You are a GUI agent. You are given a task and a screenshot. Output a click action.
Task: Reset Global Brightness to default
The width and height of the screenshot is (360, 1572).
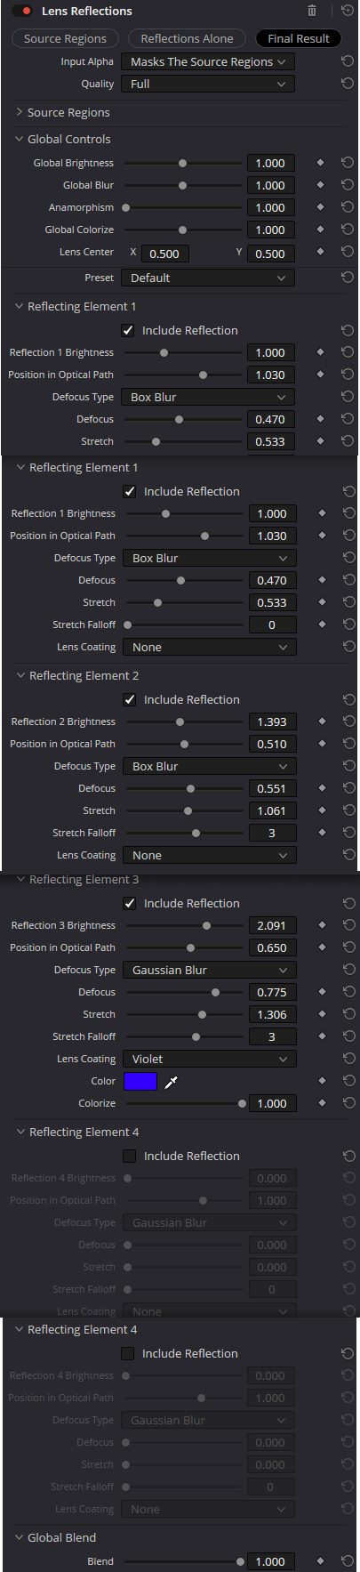347,163
